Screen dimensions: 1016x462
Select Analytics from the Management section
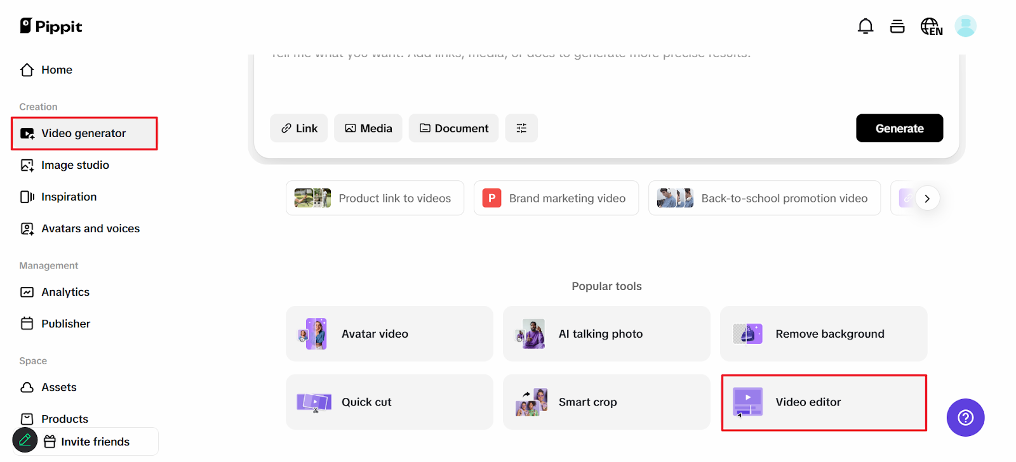(x=65, y=292)
